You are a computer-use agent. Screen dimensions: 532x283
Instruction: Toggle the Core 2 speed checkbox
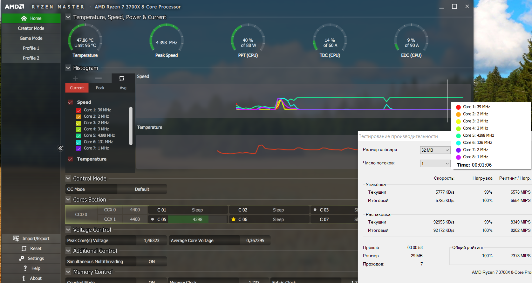pos(78,117)
